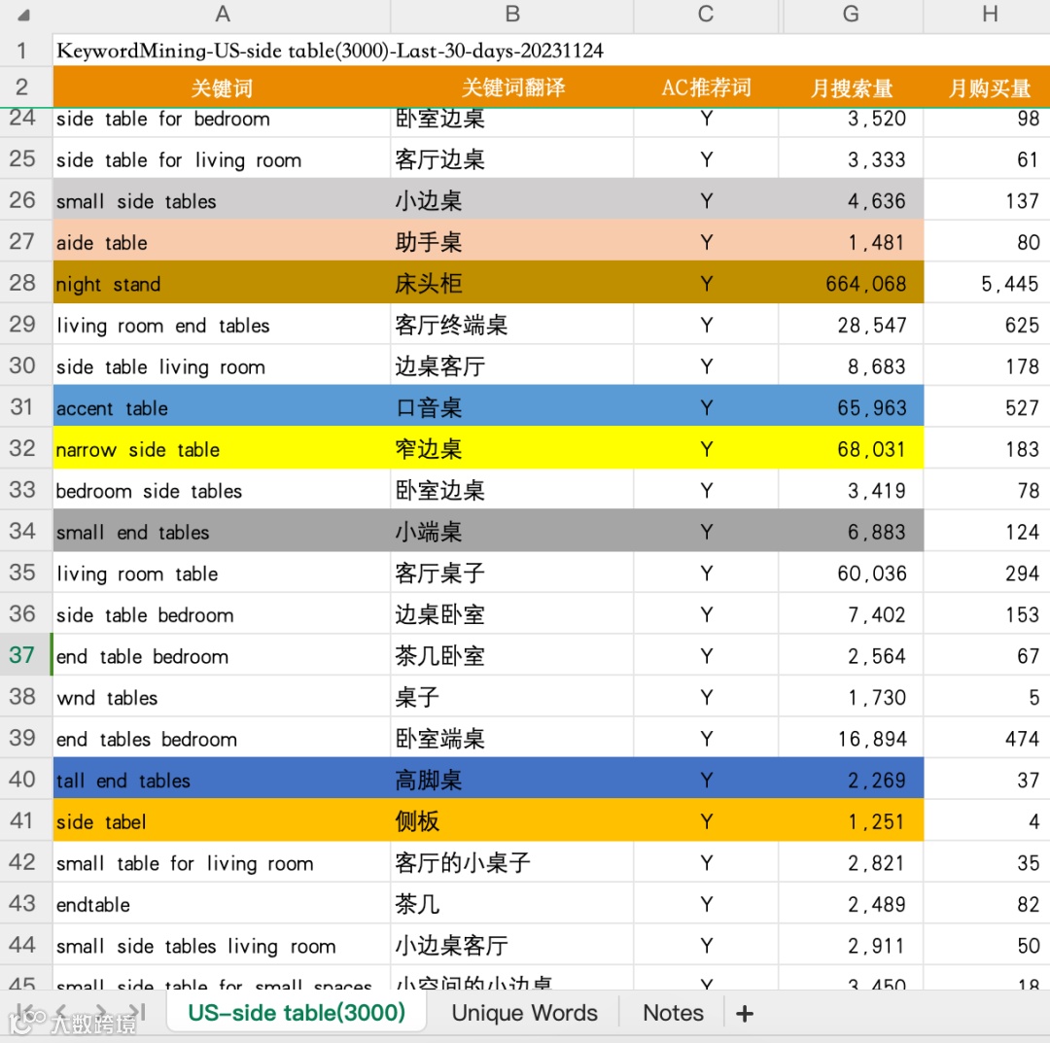Select the purchase cell 625
The image size is (1050, 1043).
point(987,326)
